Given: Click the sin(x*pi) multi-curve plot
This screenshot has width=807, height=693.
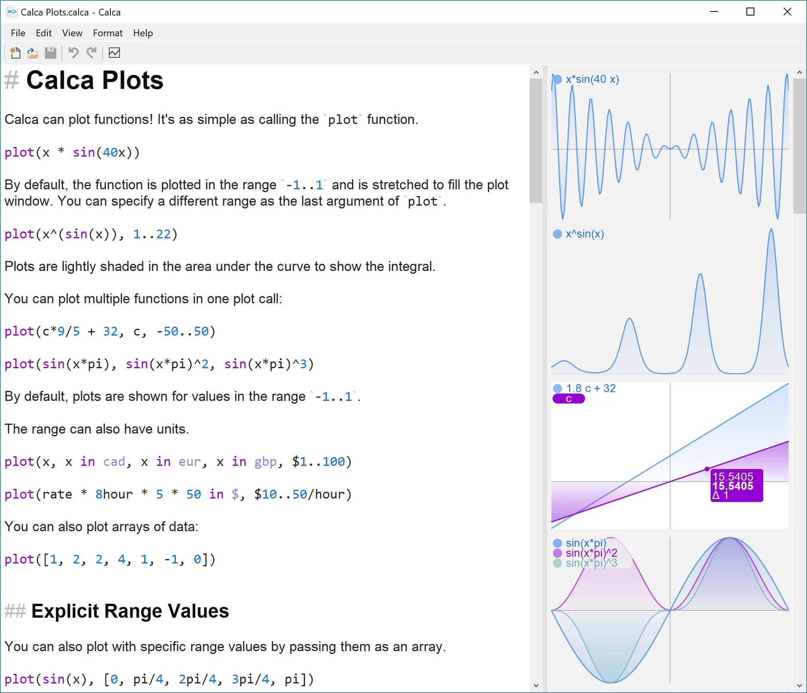Looking at the screenshot, I should coord(670,610).
